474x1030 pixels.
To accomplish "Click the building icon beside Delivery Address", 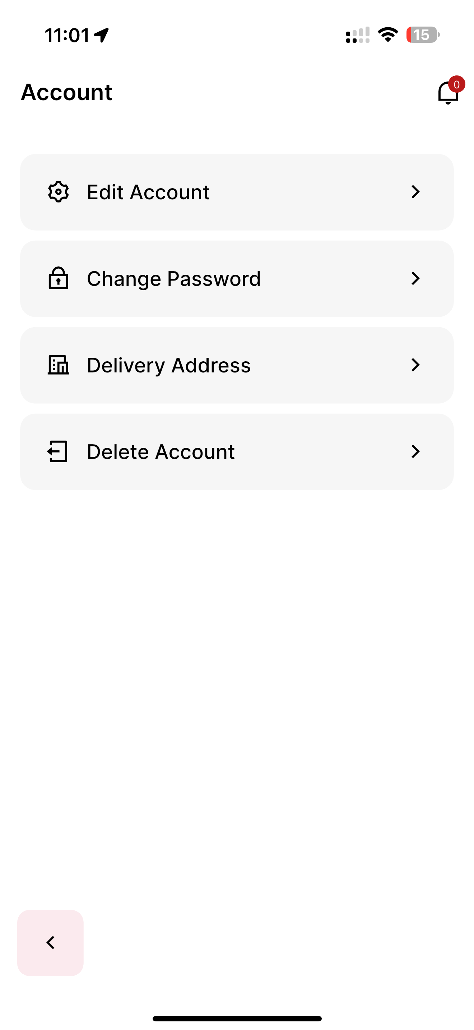I will 58,365.
